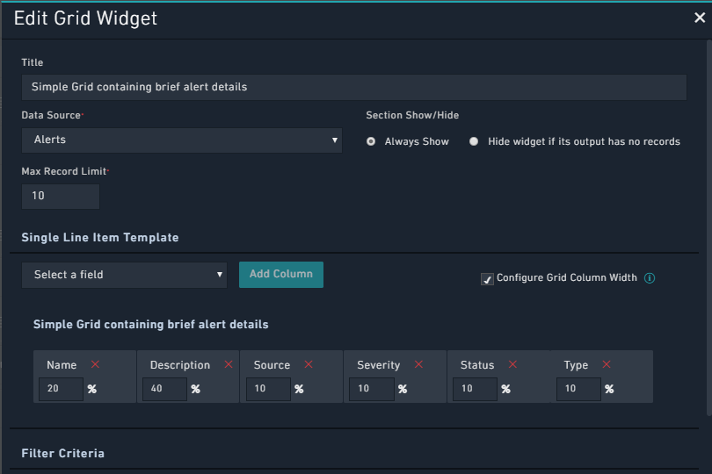Edit the Title text field
Viewport: 712px width, 474px height.
pyautogui.click(x=353, y=87)
